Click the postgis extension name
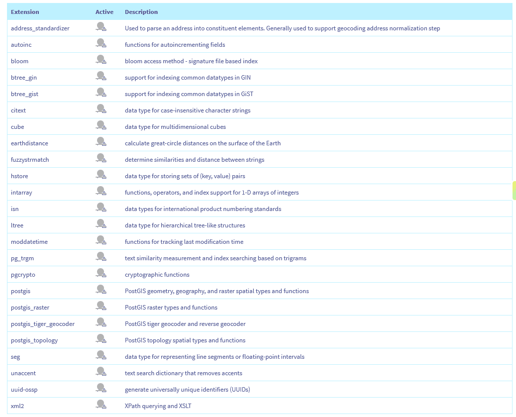 tap(20, 291)
